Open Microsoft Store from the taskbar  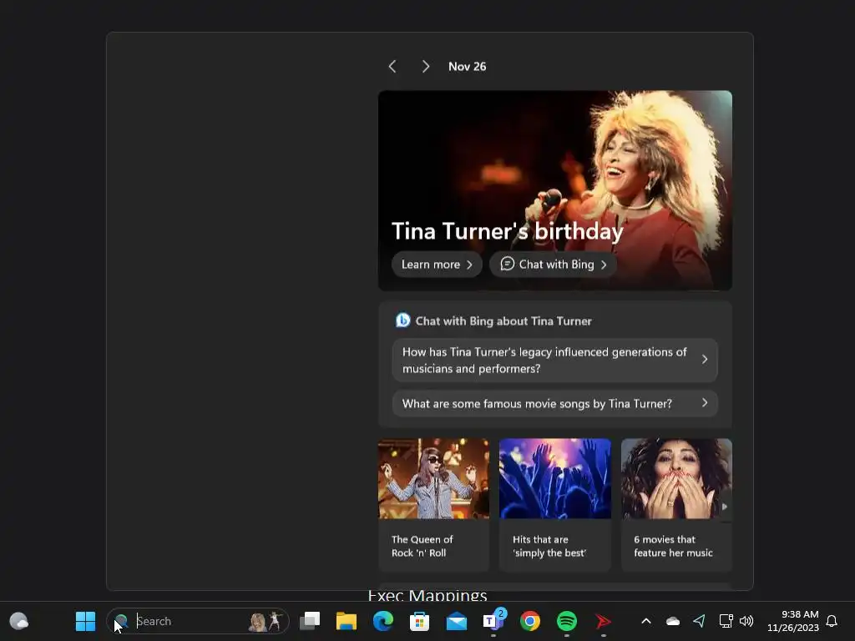coord(419,621)
